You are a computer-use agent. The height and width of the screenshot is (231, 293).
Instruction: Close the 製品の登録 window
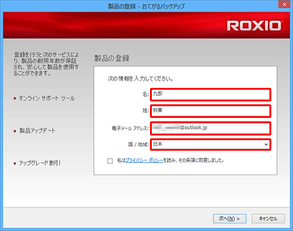click(x=284, y=4)
